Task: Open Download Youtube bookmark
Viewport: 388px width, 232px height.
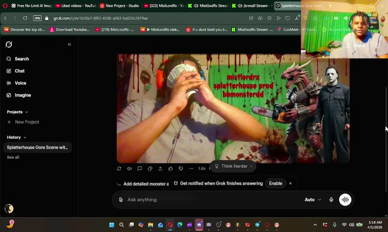Action: point(70,30)
